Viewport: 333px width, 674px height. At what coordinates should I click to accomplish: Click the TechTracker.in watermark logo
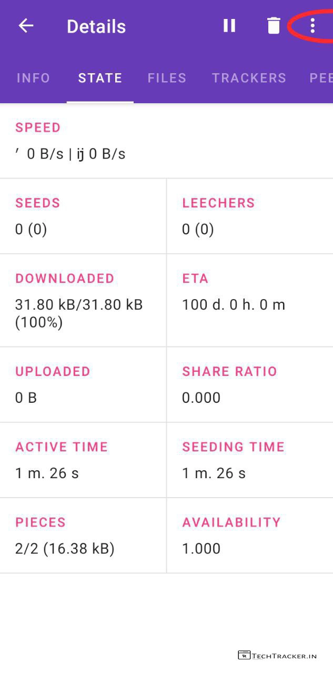click(x=277, y=656)
